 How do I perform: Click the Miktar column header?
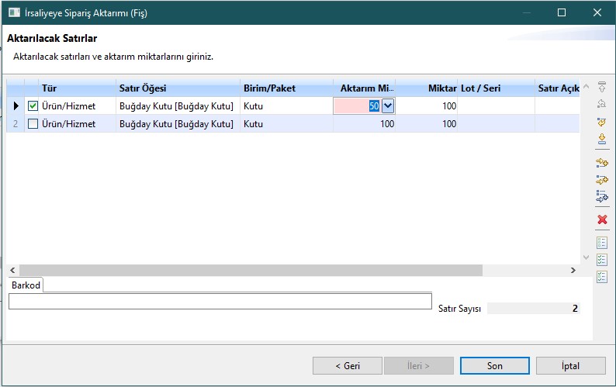tap(426, 88)
